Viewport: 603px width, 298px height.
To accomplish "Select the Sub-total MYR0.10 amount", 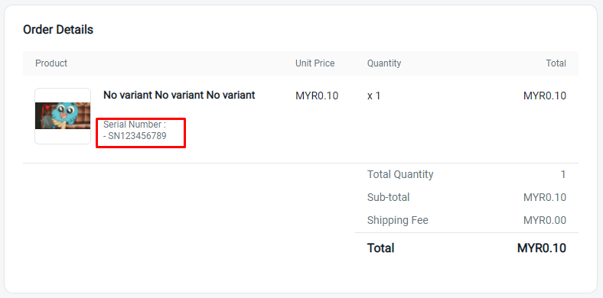I will (x=545, y=198).
